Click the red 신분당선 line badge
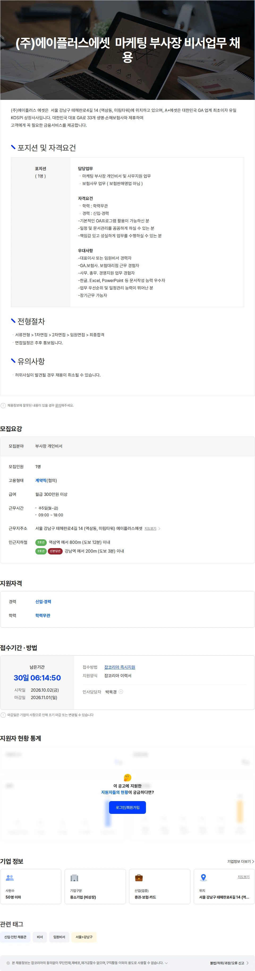Screen dimensions: 255x971 pos(55,551)
